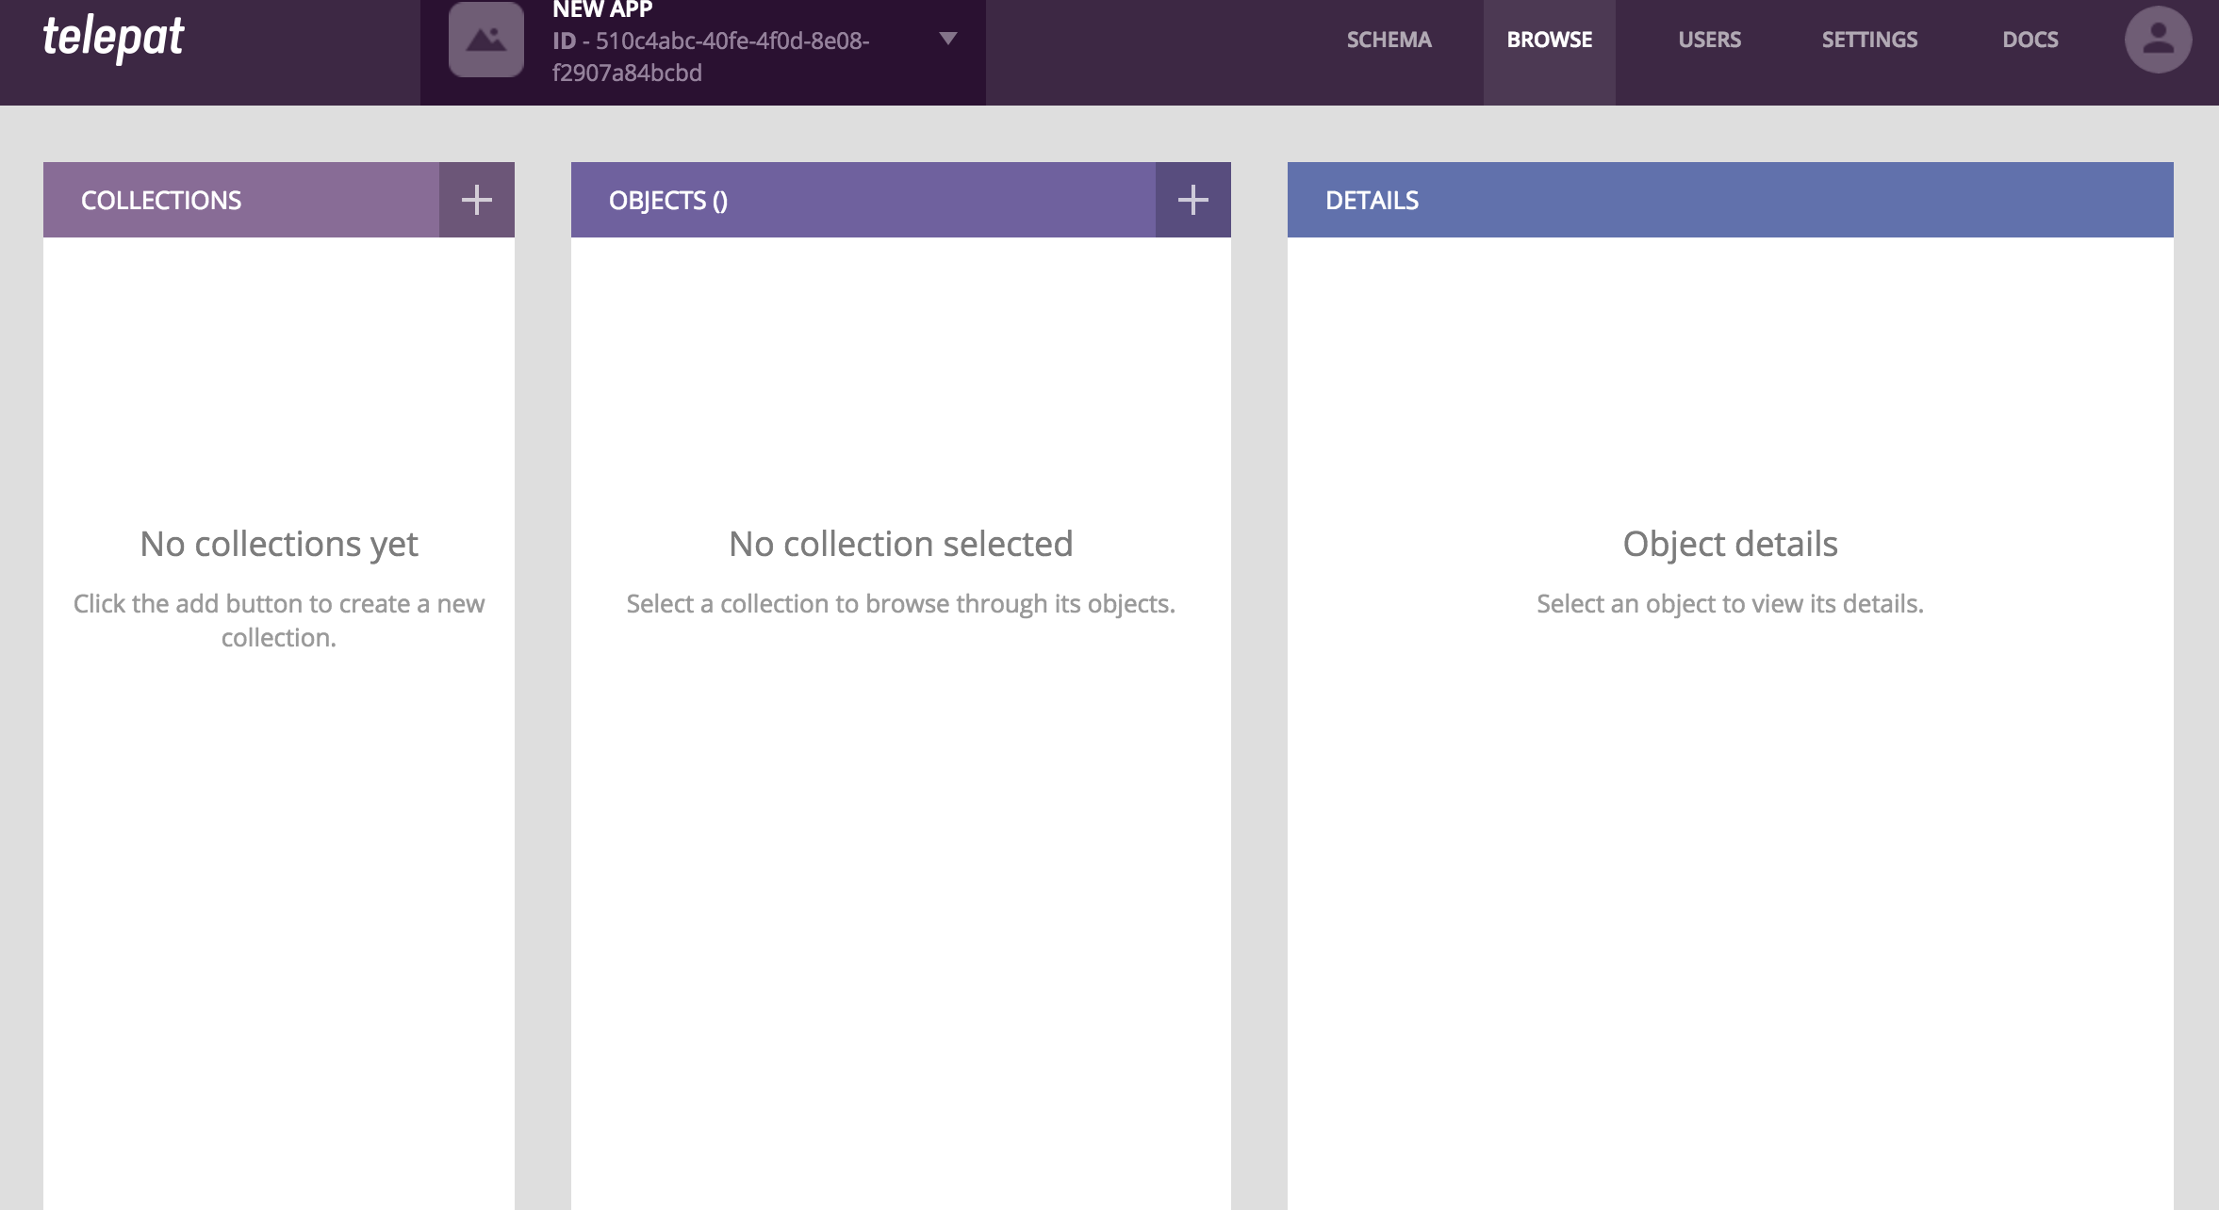Click the telepat logo

[113, 38]
